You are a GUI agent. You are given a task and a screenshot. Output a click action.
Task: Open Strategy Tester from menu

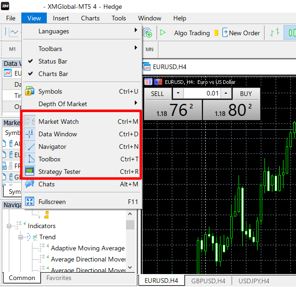pos(82,172)
